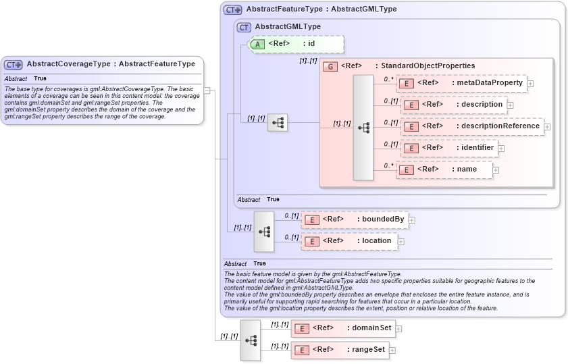This screenshot has height=364, width=568.
Task: Click the E icon of domainSet
Action: 302,328
